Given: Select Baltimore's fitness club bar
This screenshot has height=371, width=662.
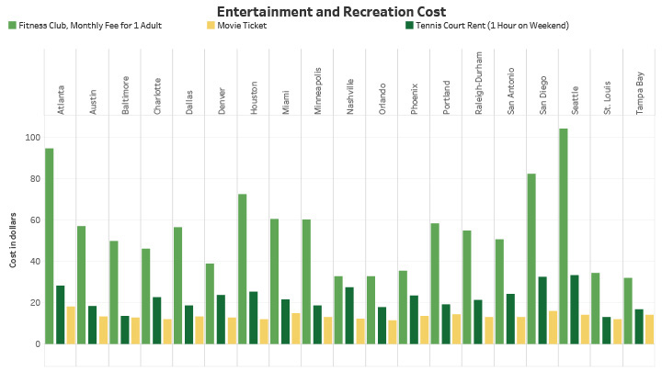Looking at the screenshot, I should (114, 293).
